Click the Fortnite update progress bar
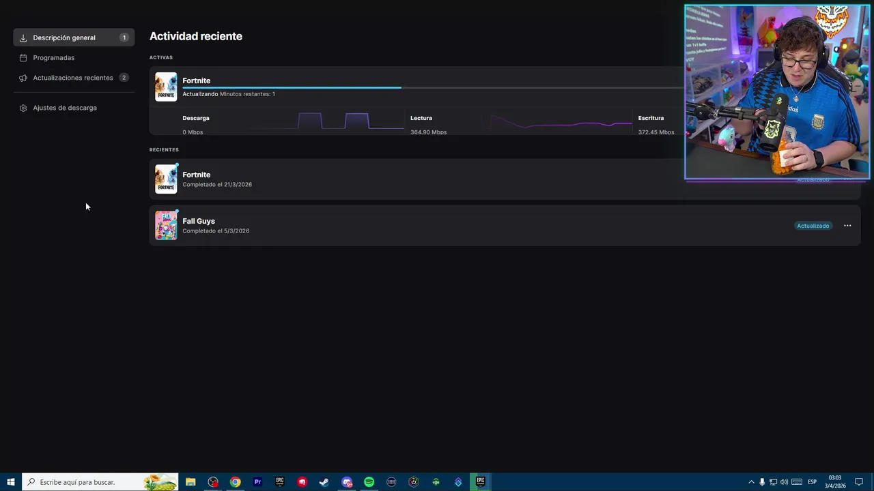 click(x=432, y=87)
